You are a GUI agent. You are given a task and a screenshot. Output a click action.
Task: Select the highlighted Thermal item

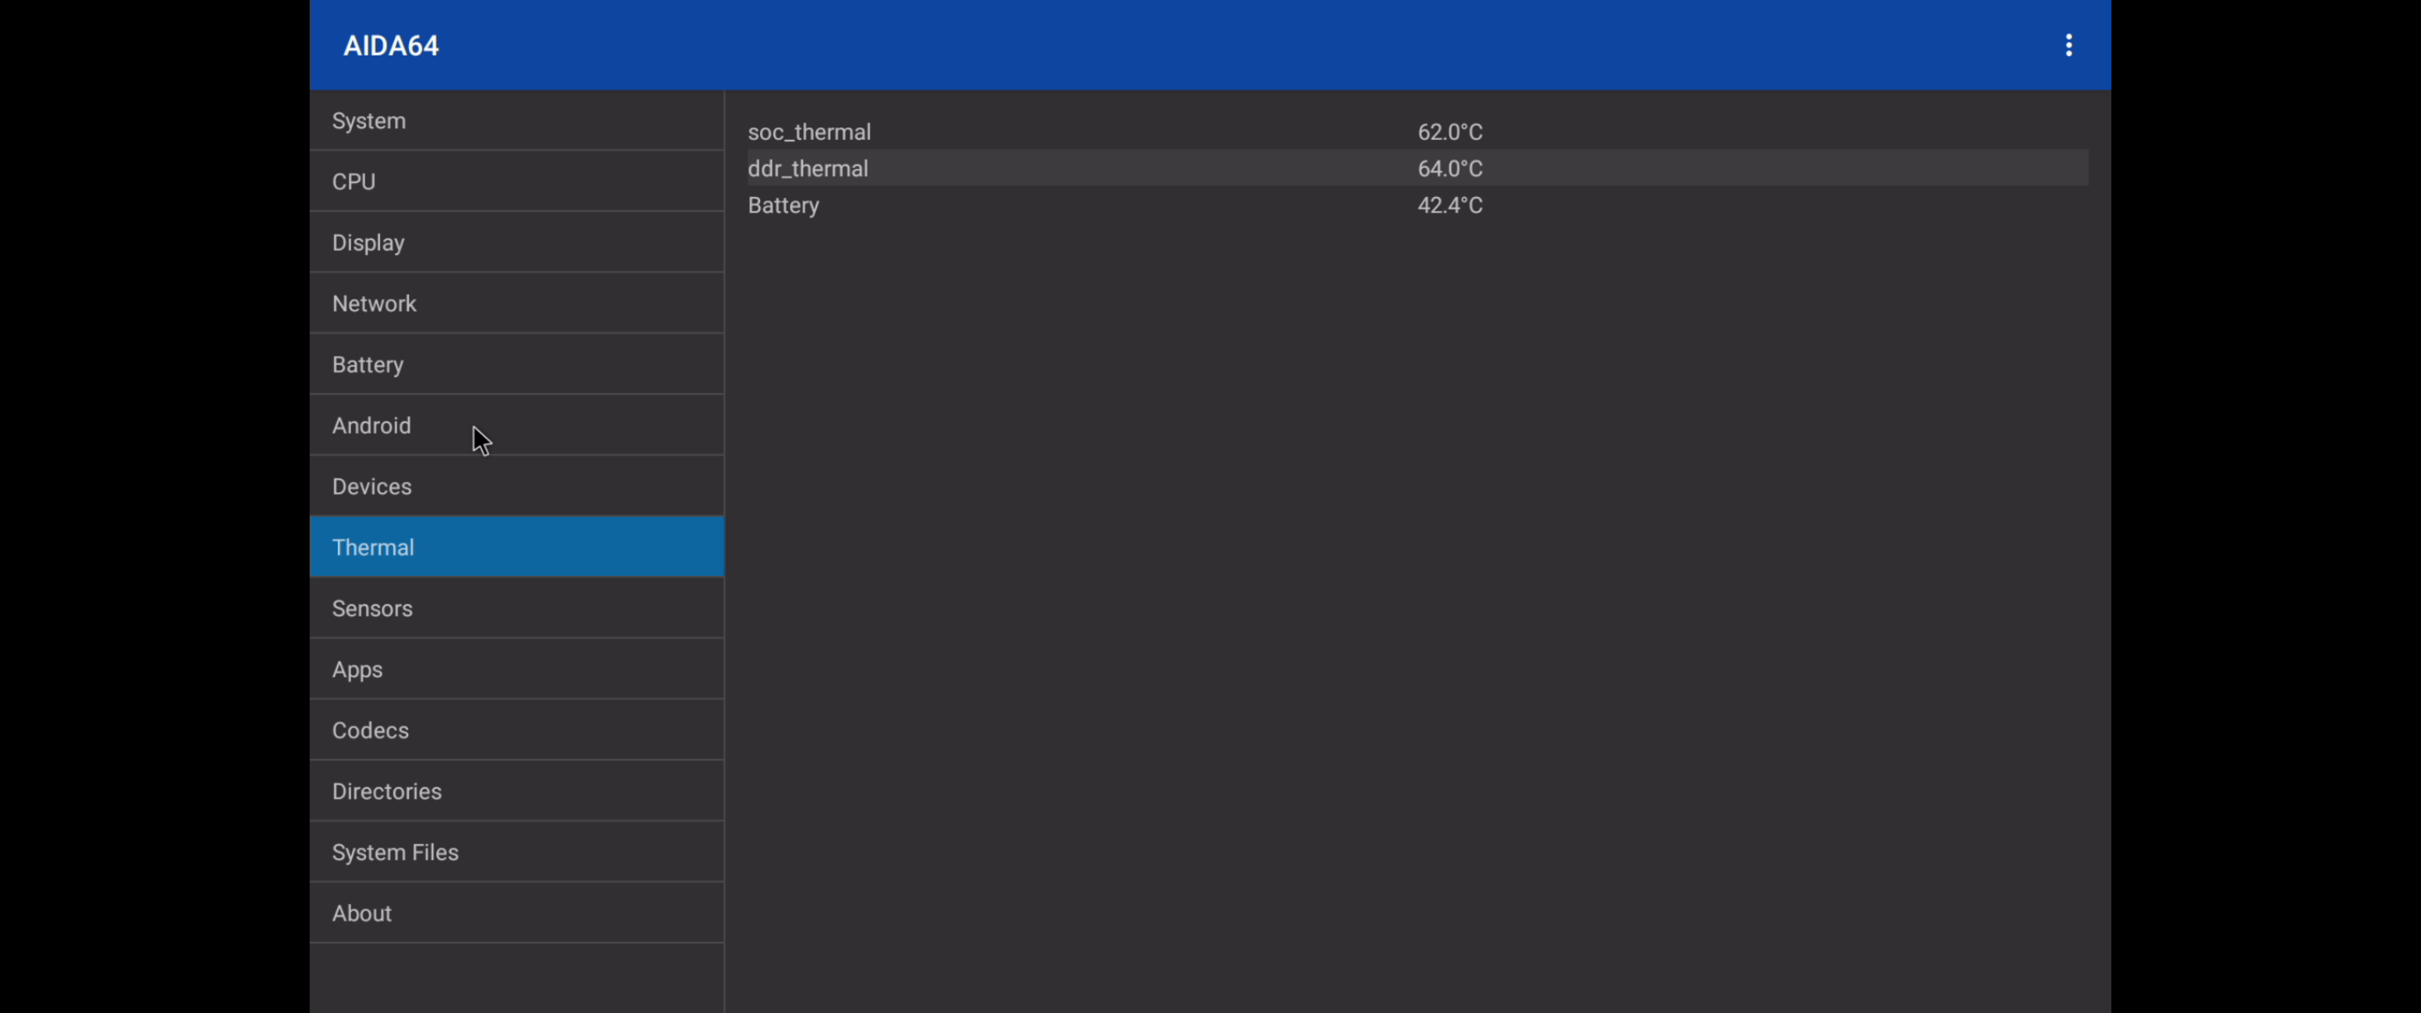[516, 547]
